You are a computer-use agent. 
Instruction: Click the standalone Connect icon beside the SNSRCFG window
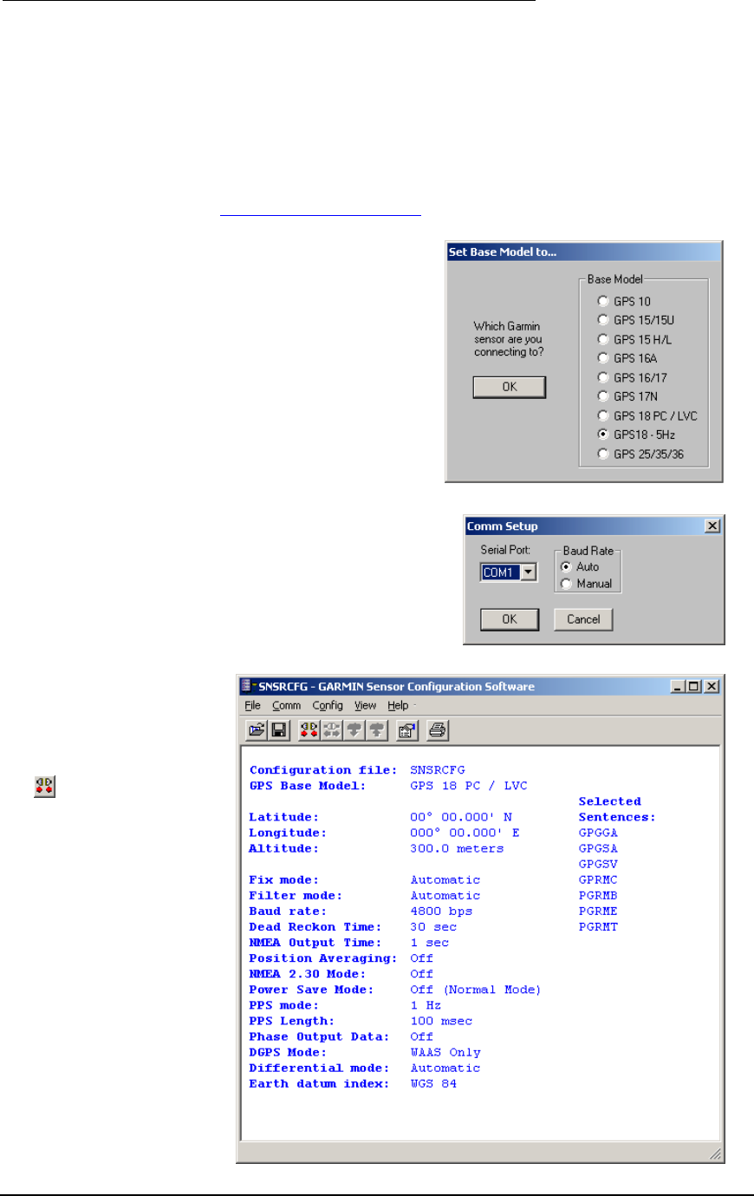click(x=45, y=787)
